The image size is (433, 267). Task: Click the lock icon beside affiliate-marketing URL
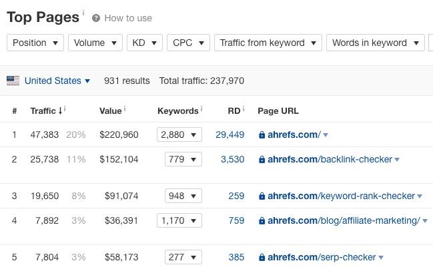click(x=262, y=220)
